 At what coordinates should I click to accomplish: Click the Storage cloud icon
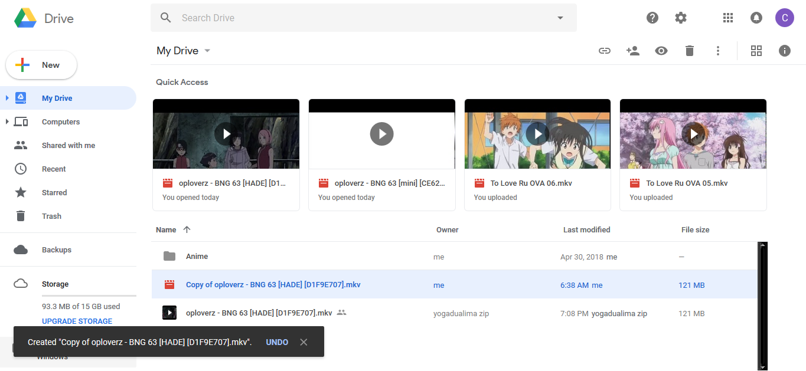21,284
